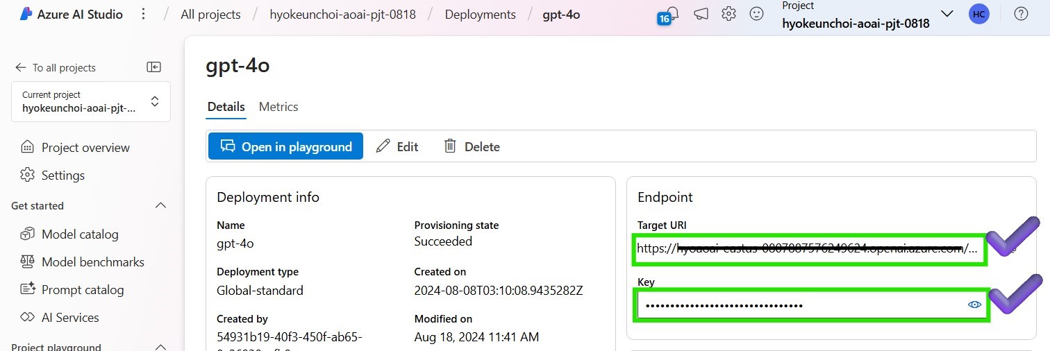Switch to the Metrics tab
This screenshot has width=1050, height=351.
point(278,107)
